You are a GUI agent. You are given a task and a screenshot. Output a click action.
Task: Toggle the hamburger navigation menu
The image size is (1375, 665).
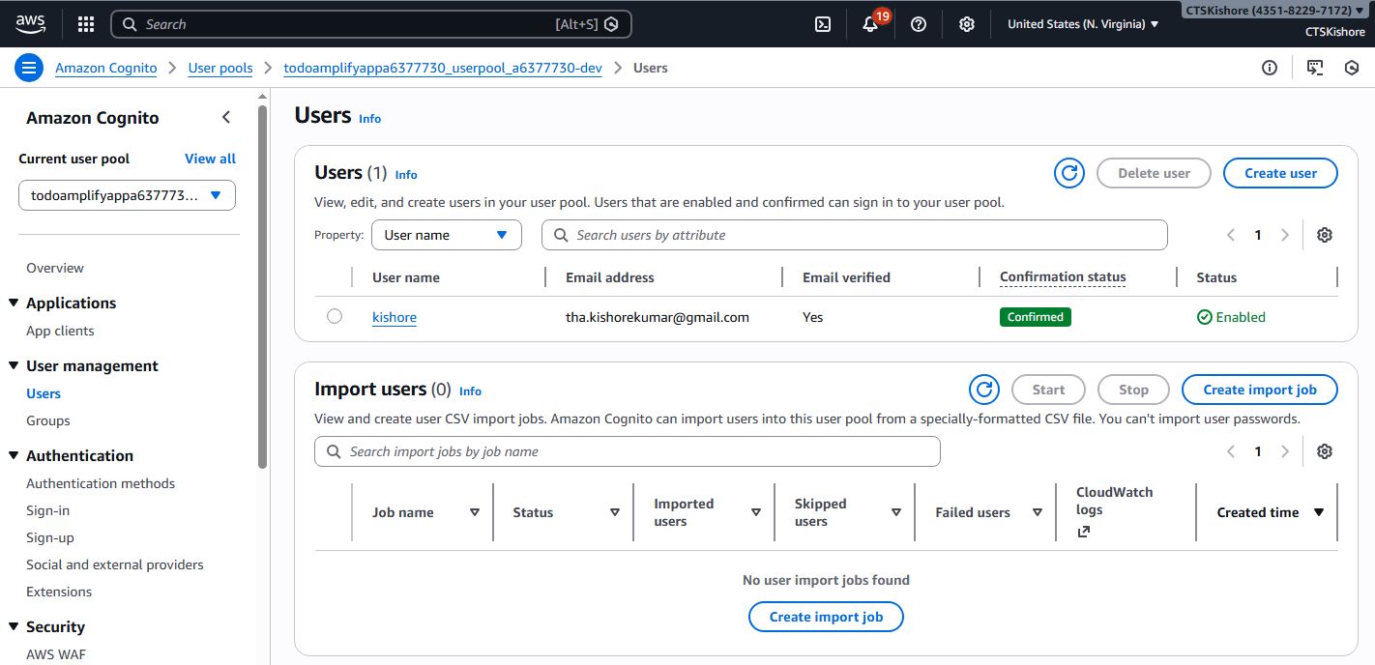coord(29,68)
